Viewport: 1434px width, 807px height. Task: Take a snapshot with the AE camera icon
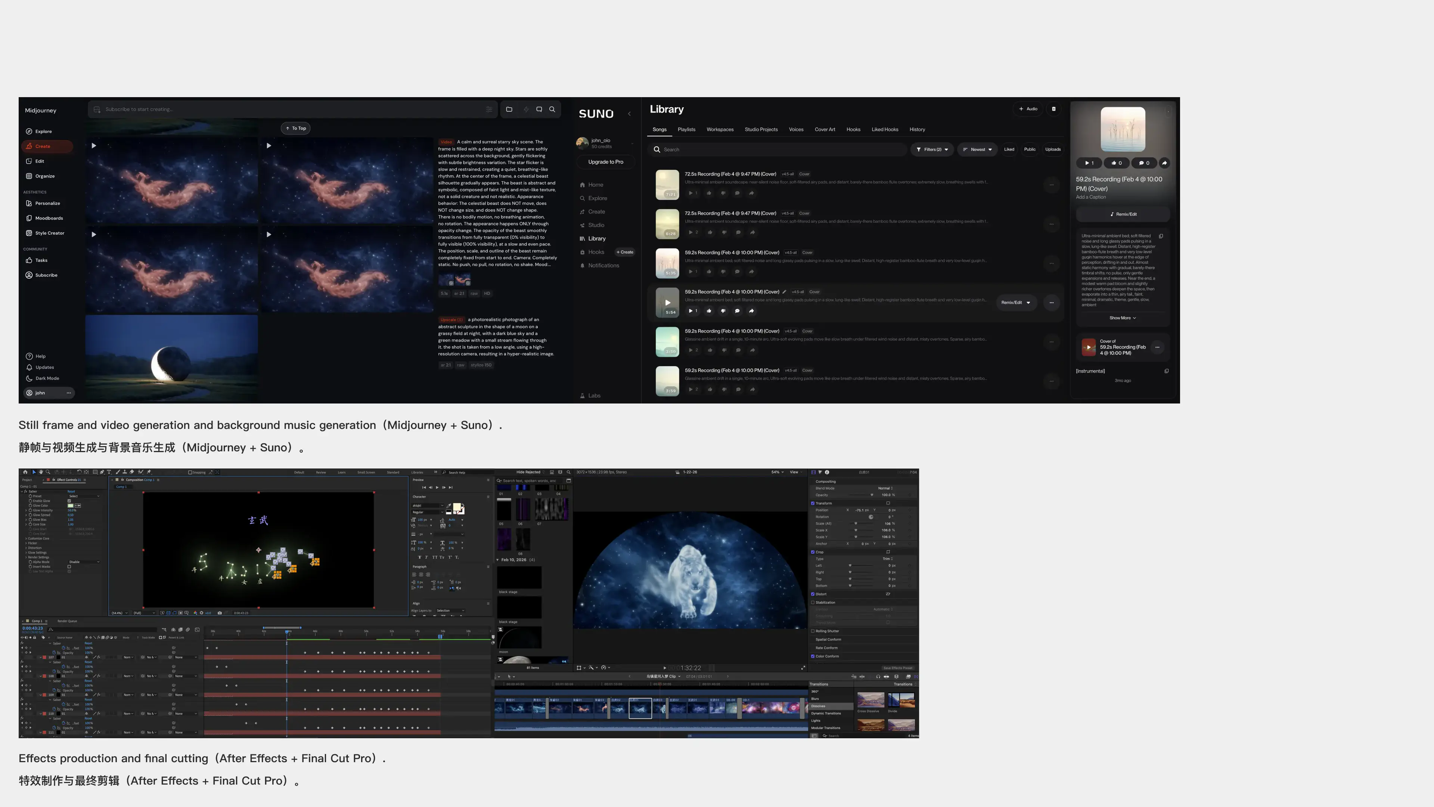(219, 613)
